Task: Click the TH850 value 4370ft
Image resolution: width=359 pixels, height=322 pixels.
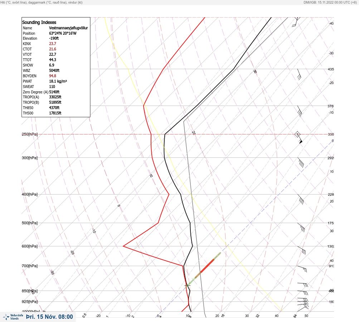Action: [54, 108]
